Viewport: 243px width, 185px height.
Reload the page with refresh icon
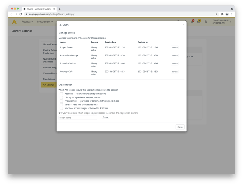coord(20,14)
